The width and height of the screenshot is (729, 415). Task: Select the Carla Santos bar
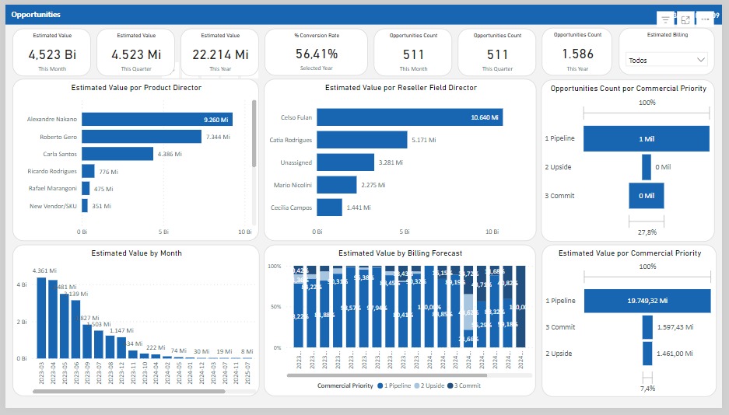point(117,154)
